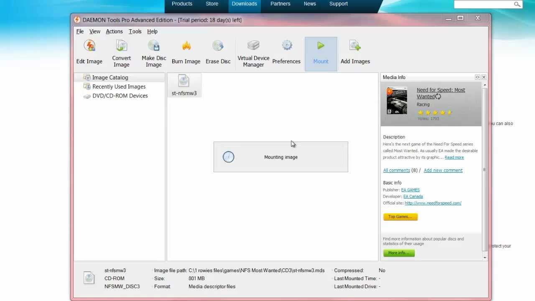
Task: Click Need for Speed: Most Wanted title link
Action: click(441, 93)
